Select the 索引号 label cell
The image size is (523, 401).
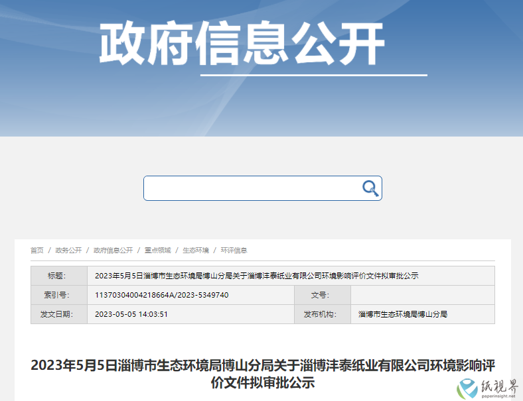[x=59, y=295]
